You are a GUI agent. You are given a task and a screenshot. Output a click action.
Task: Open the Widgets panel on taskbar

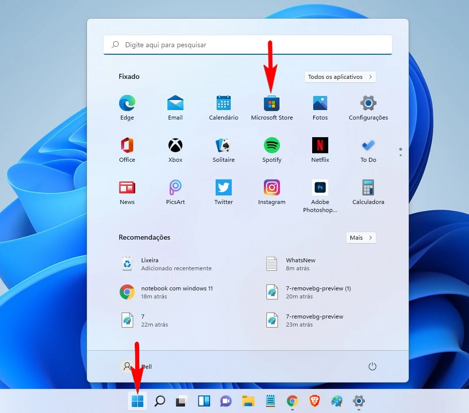point(204,401)
